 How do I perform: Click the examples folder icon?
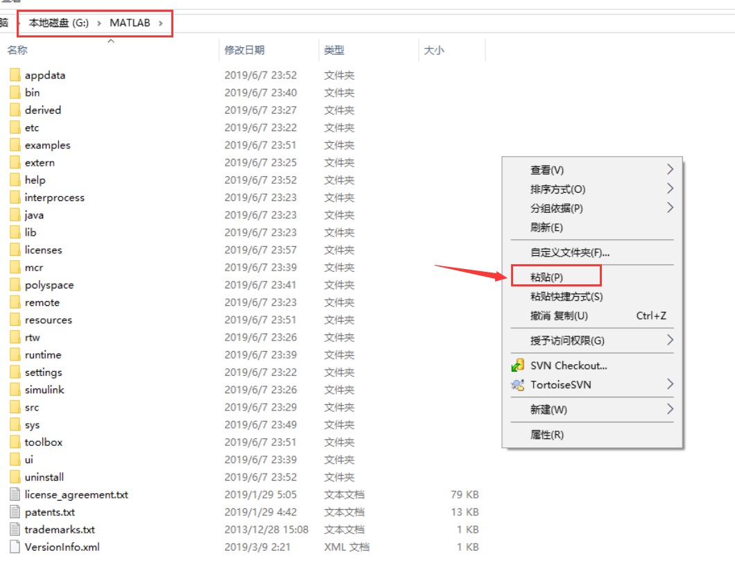[x=15, y=145]
